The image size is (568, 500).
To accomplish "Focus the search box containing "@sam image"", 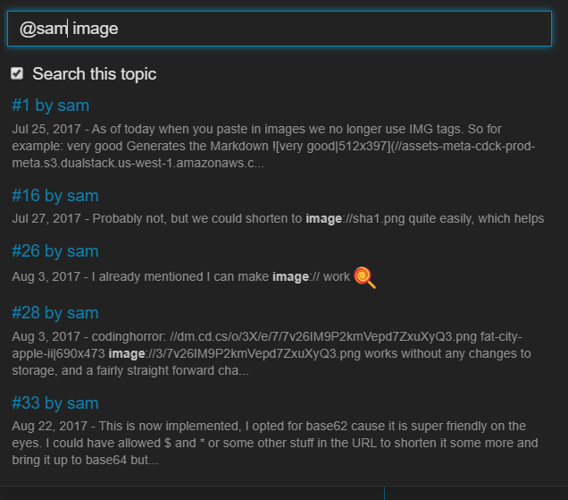I will click(x=280, y=29).
